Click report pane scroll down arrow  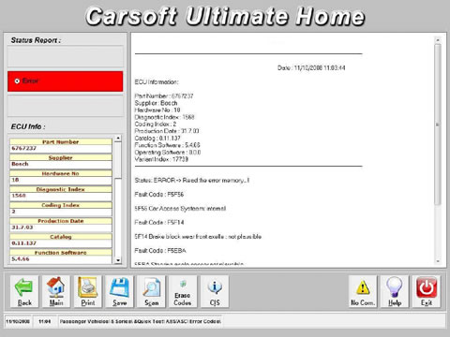pos(438,261)
